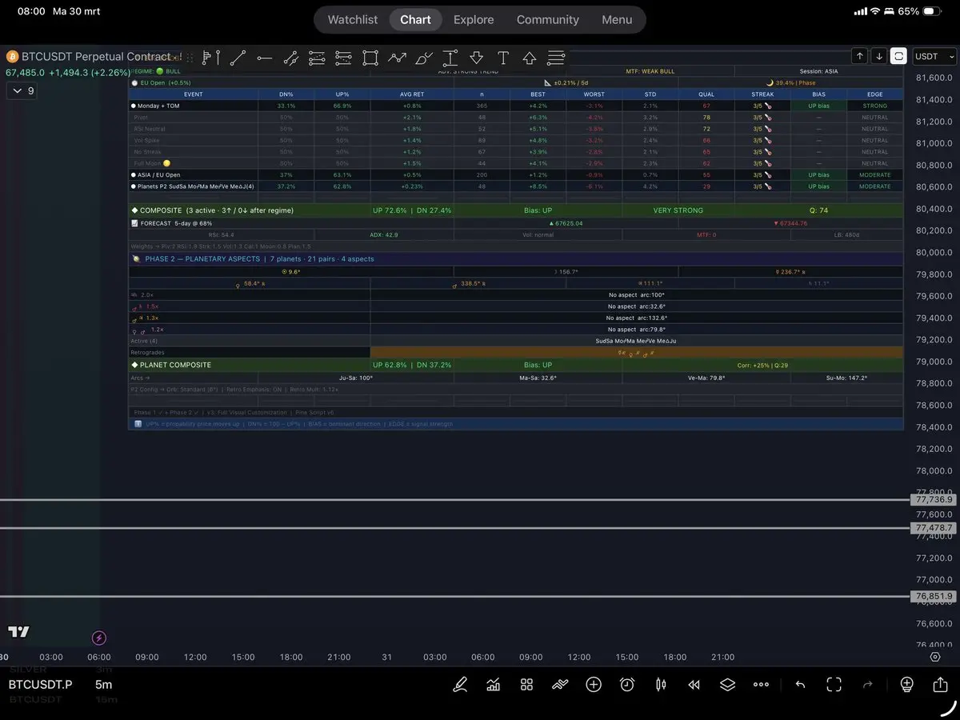The height and width of the screenshot is (720, 960).
Task: Expand the collapsed indicators list showing 9
Action: 21,91
